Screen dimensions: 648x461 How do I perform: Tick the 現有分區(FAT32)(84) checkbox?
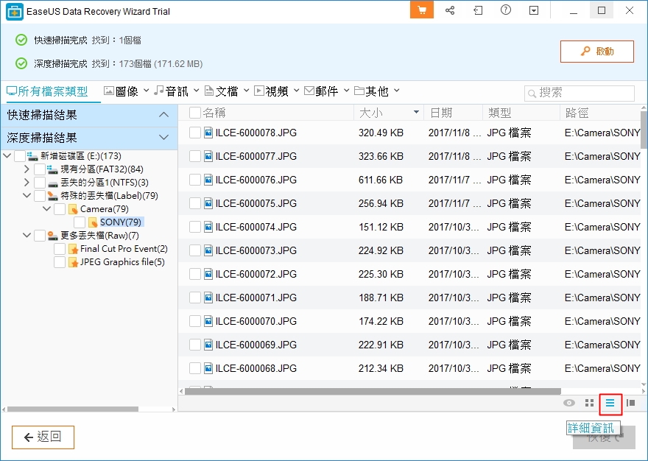[x=40, y=169]
